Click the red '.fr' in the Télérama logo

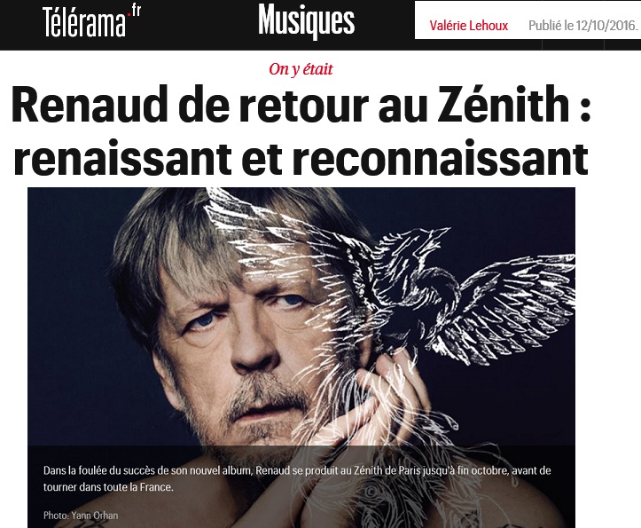[x=134, y=12]
